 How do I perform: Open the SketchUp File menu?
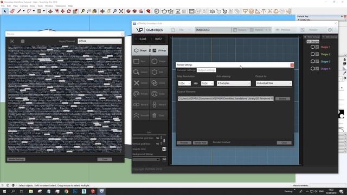pos(3,6)
